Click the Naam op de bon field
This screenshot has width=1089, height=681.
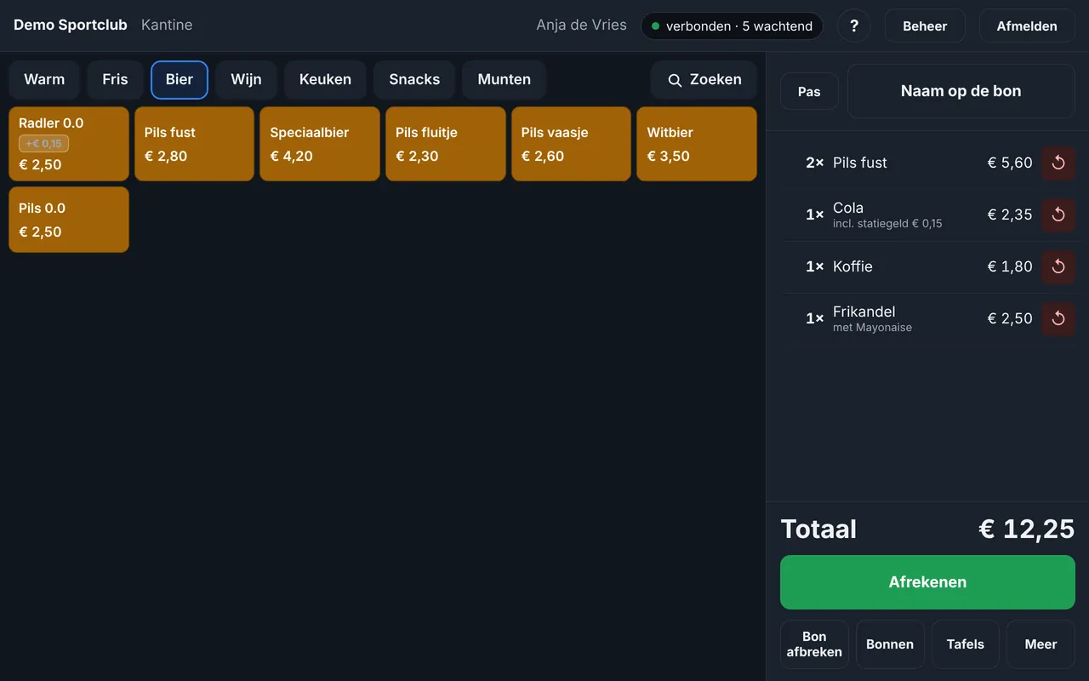click(961, 91)
